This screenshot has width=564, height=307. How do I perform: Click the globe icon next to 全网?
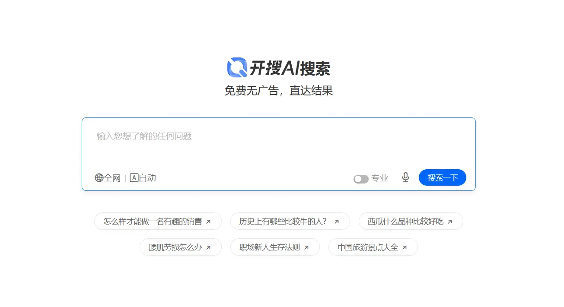click(x=99, y=177)
